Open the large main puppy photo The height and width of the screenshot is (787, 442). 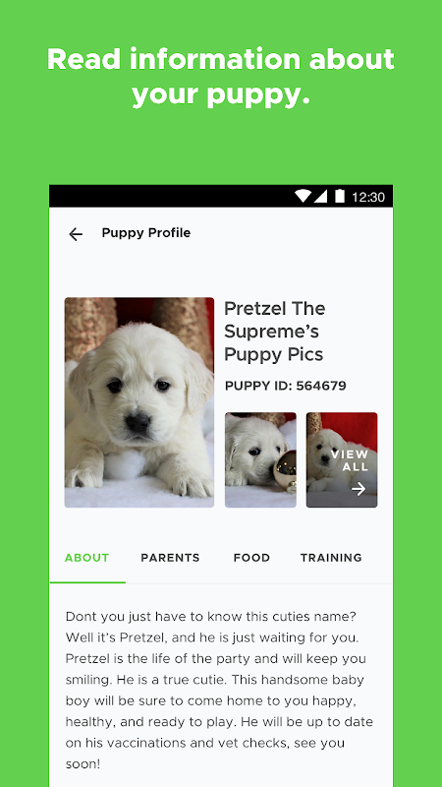pyautogui.click(x=139, y=402)
